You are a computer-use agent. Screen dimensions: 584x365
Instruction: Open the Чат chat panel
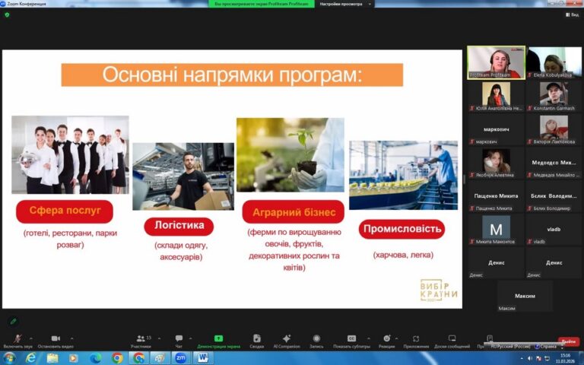[x=179, y=339]
